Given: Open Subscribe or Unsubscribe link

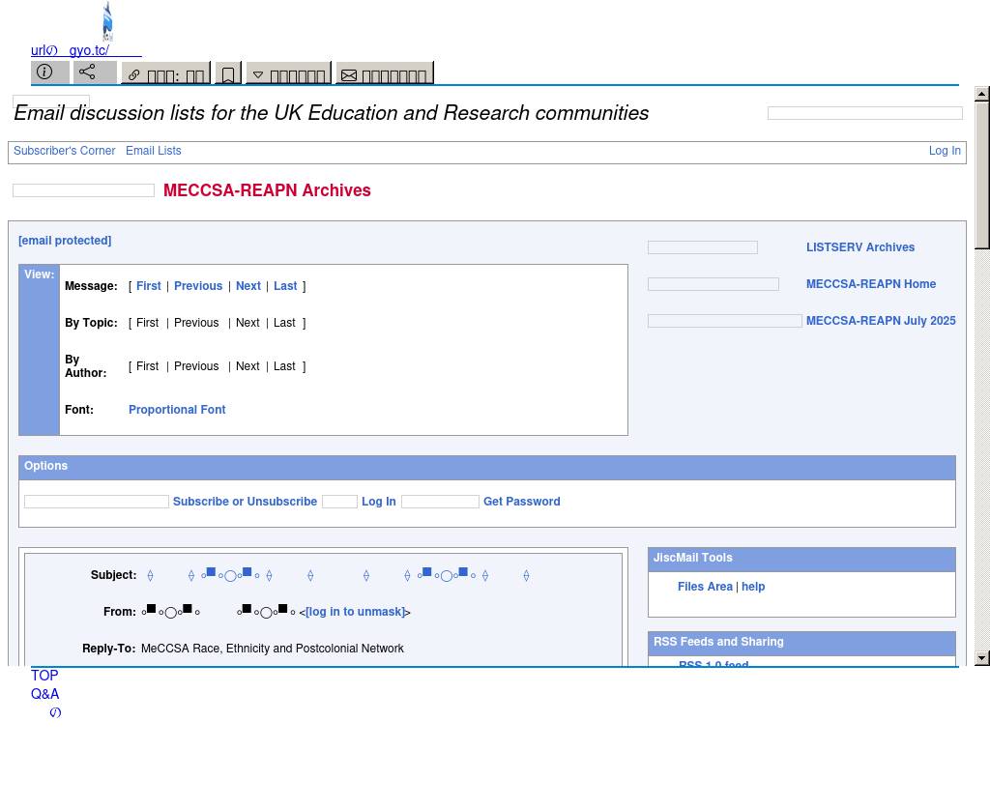Looking at the screenshot, I should tap(245, 502).
